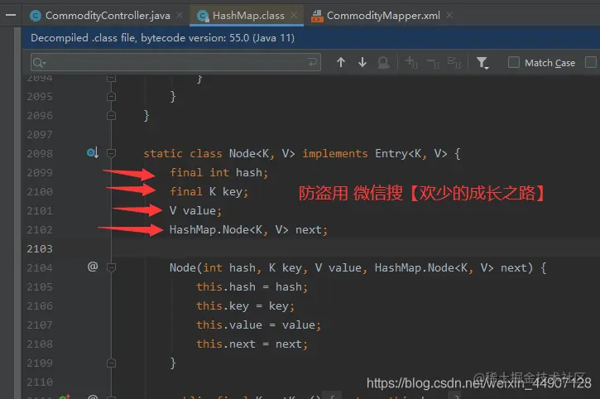Viewport: 600px width, 399px height.
Task: Click the hide panel minus icon
Action: point(11,16)
